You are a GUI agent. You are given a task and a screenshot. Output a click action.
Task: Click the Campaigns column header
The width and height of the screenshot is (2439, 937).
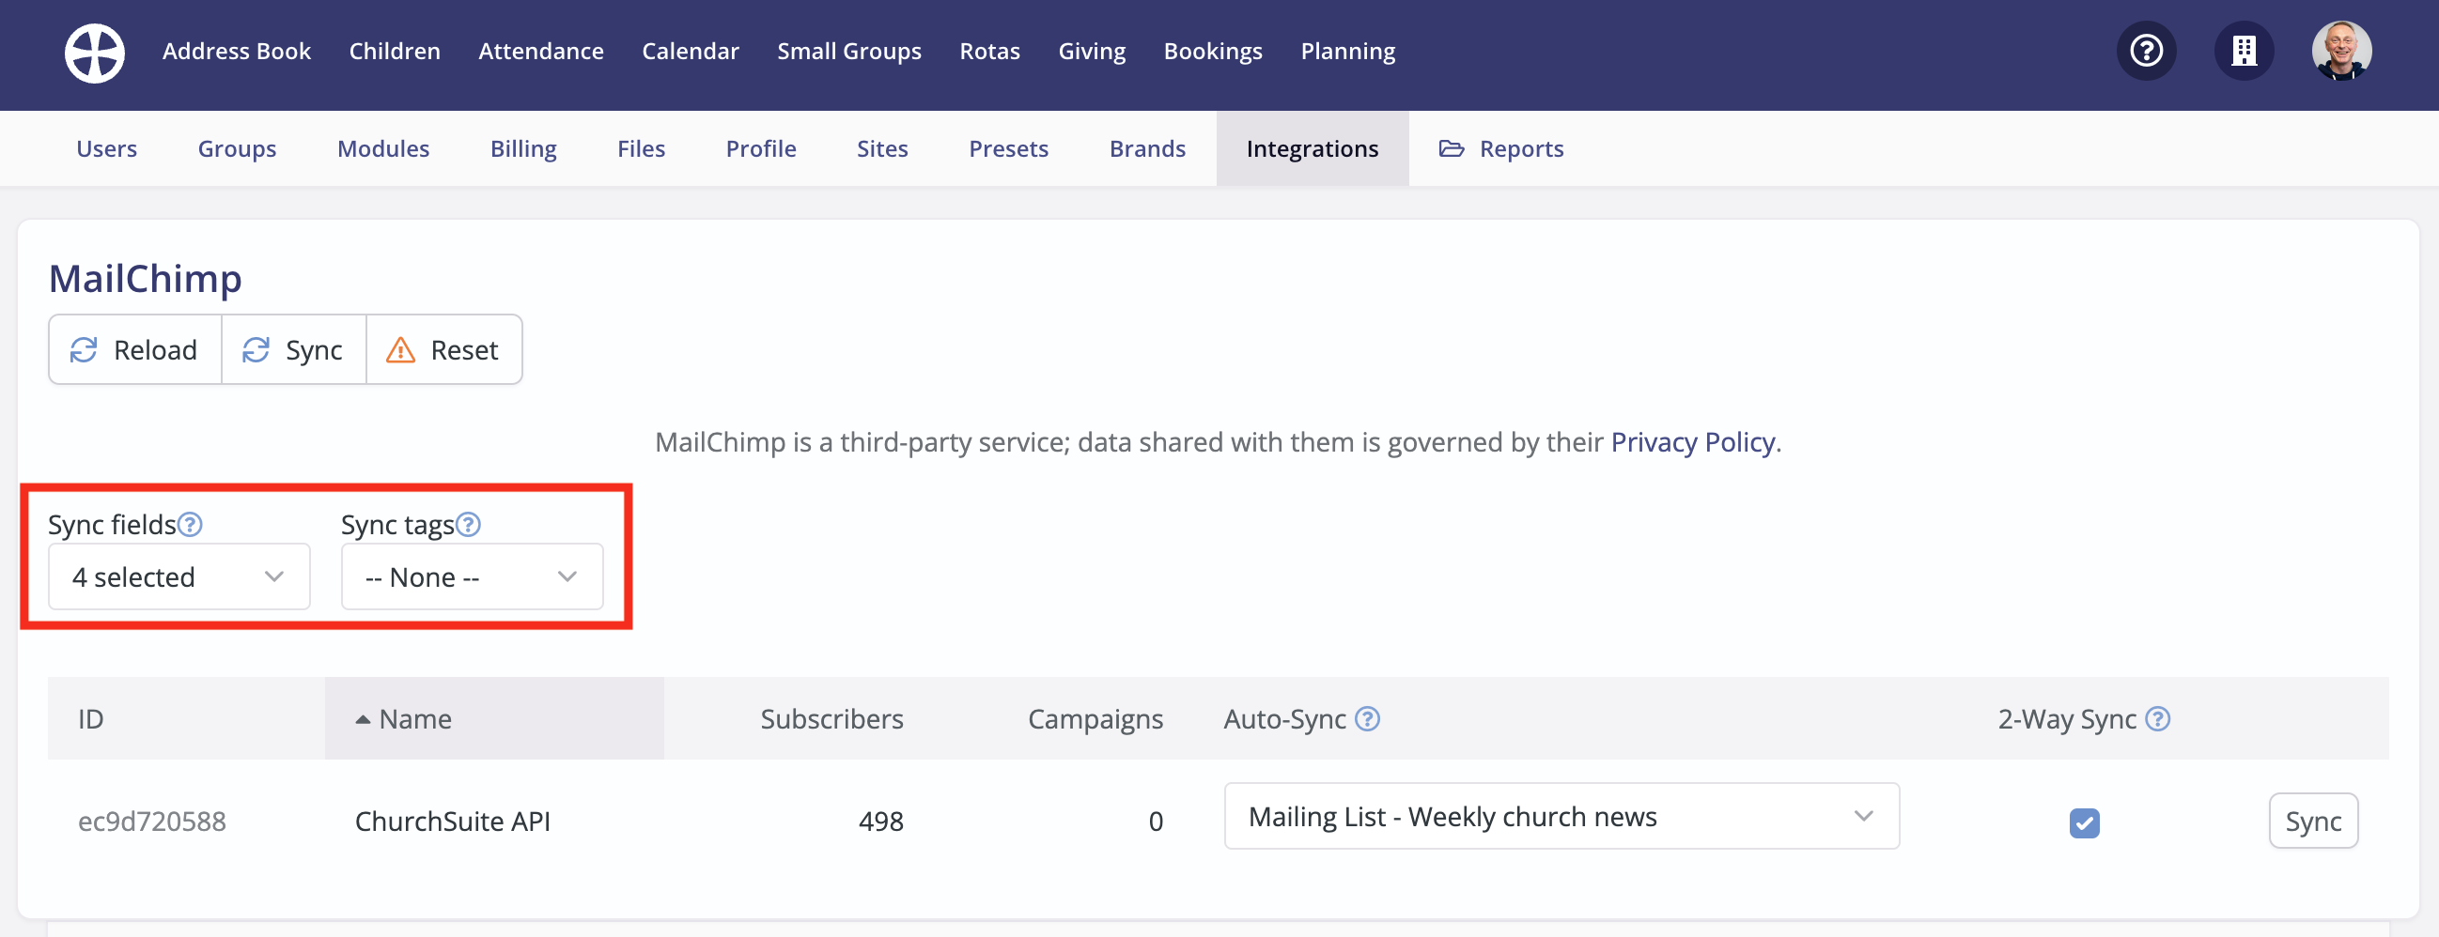coord(1095,719)
